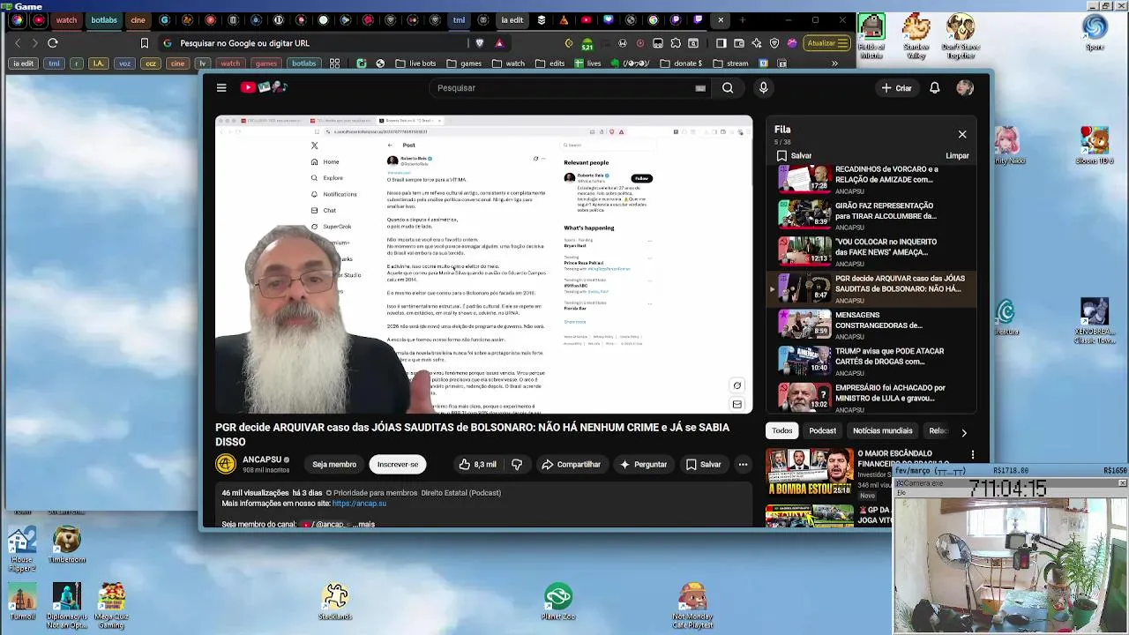Screen dimensions: 1129x635
Task: Open the Brave shields lion icon
Action: [x=480, y=42]
